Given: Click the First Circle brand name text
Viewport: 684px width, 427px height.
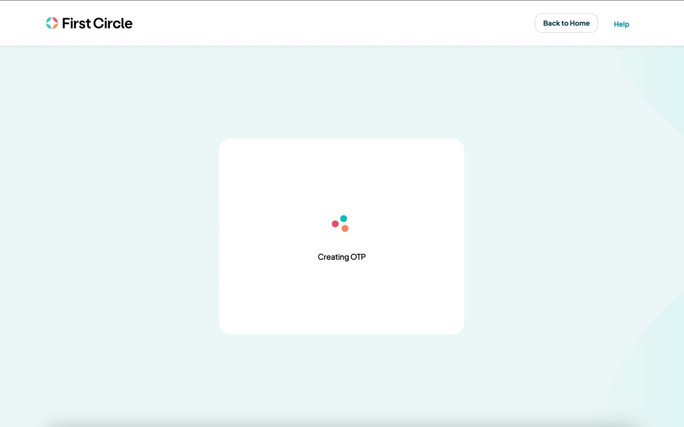Looking at the screenshot, I should (x=97, y=23).
